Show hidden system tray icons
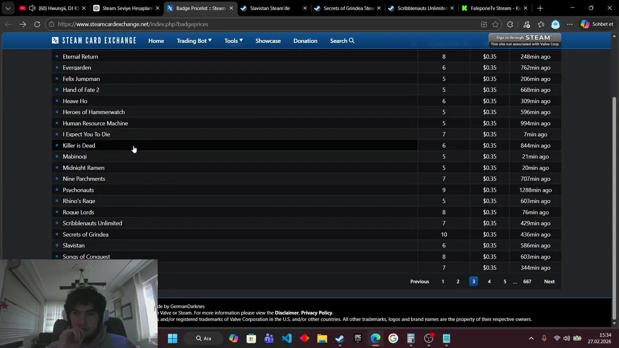This screenshot has width=619, height=348. click(531, 338)
